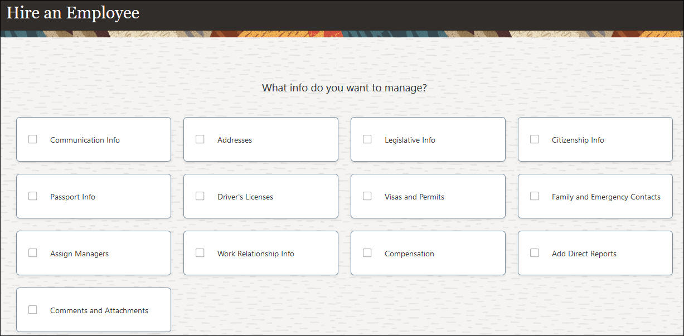Image resolution: width=684 pixels, height=336 pixels.
Task: Check the Passport Info checkbox
Action: coord(33,196)
